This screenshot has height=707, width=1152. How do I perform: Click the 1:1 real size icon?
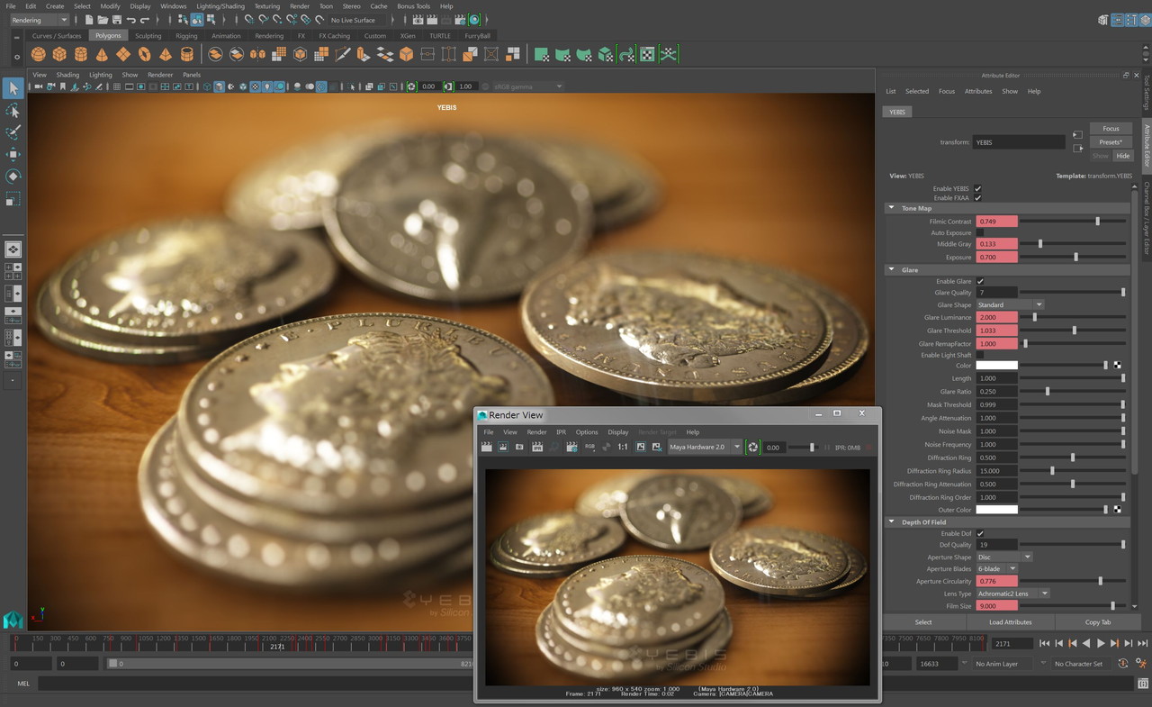point(622,447)
